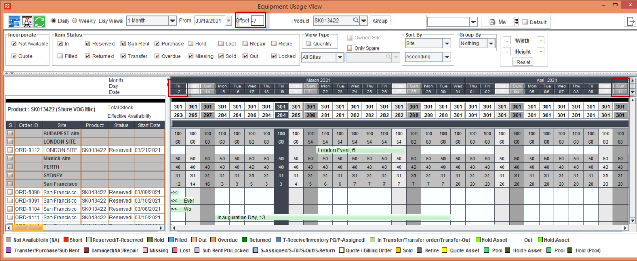
Task: Click the search magnifier in Product field
Action: [356, 21]
